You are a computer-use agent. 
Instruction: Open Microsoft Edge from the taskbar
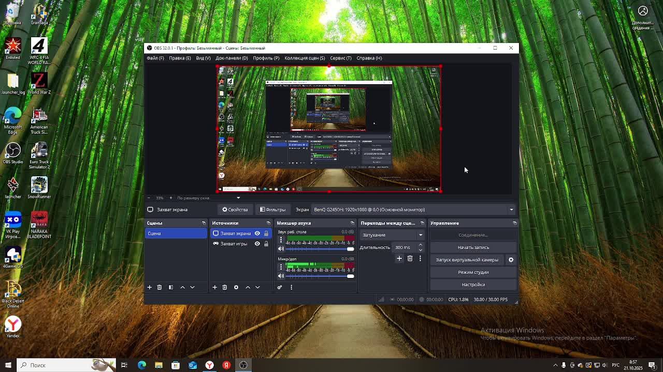[x=141, y=365]
